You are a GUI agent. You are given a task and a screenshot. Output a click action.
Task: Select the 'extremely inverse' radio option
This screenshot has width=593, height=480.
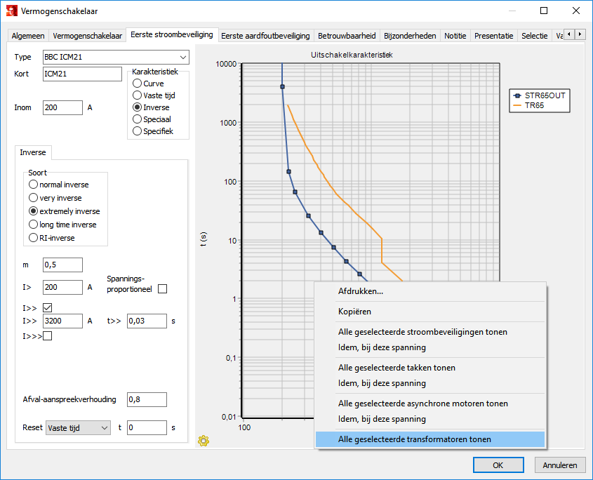pos(33,211)
